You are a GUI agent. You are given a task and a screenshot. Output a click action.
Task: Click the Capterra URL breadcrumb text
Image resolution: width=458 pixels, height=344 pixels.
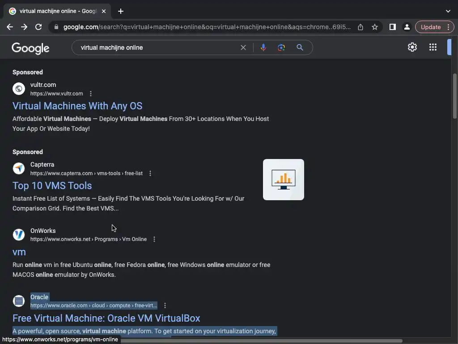point(86,173)
